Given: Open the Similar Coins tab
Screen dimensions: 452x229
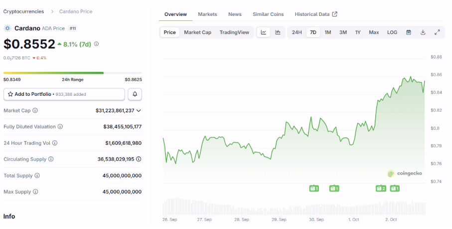Looking at the screenshot, I should tap(268, 14).
